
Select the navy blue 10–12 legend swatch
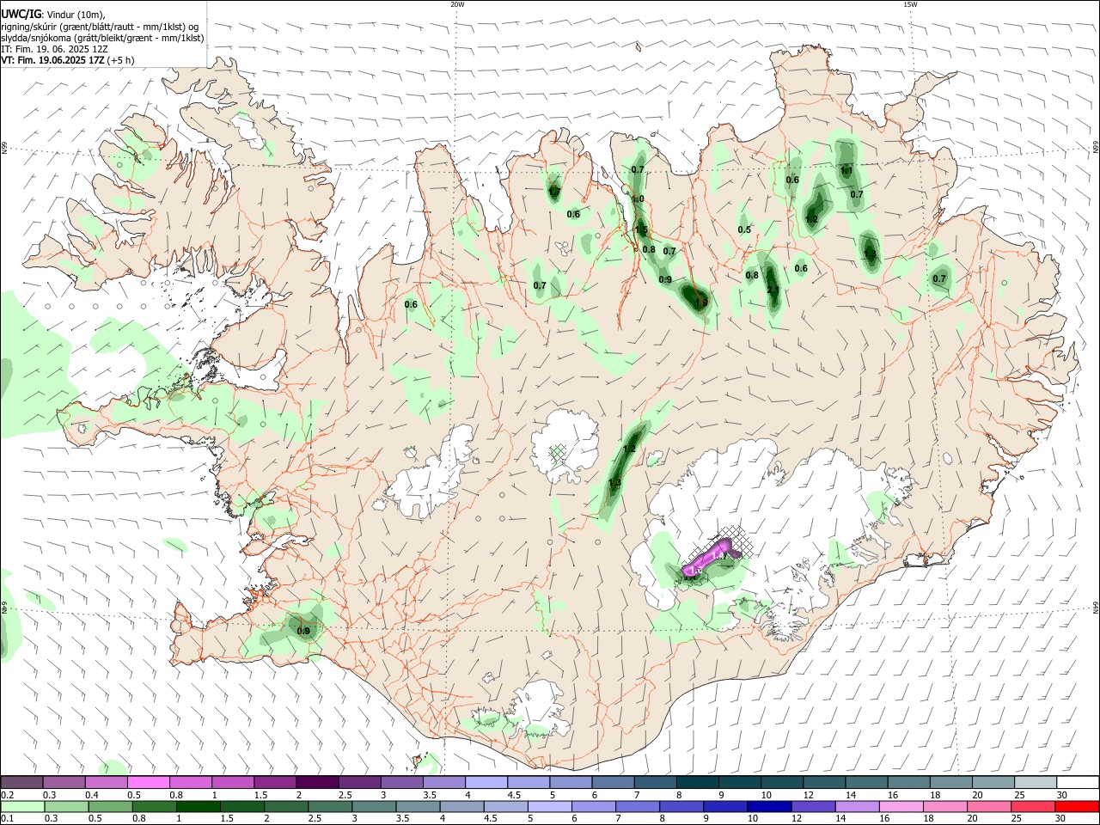(x=771, y=807)
